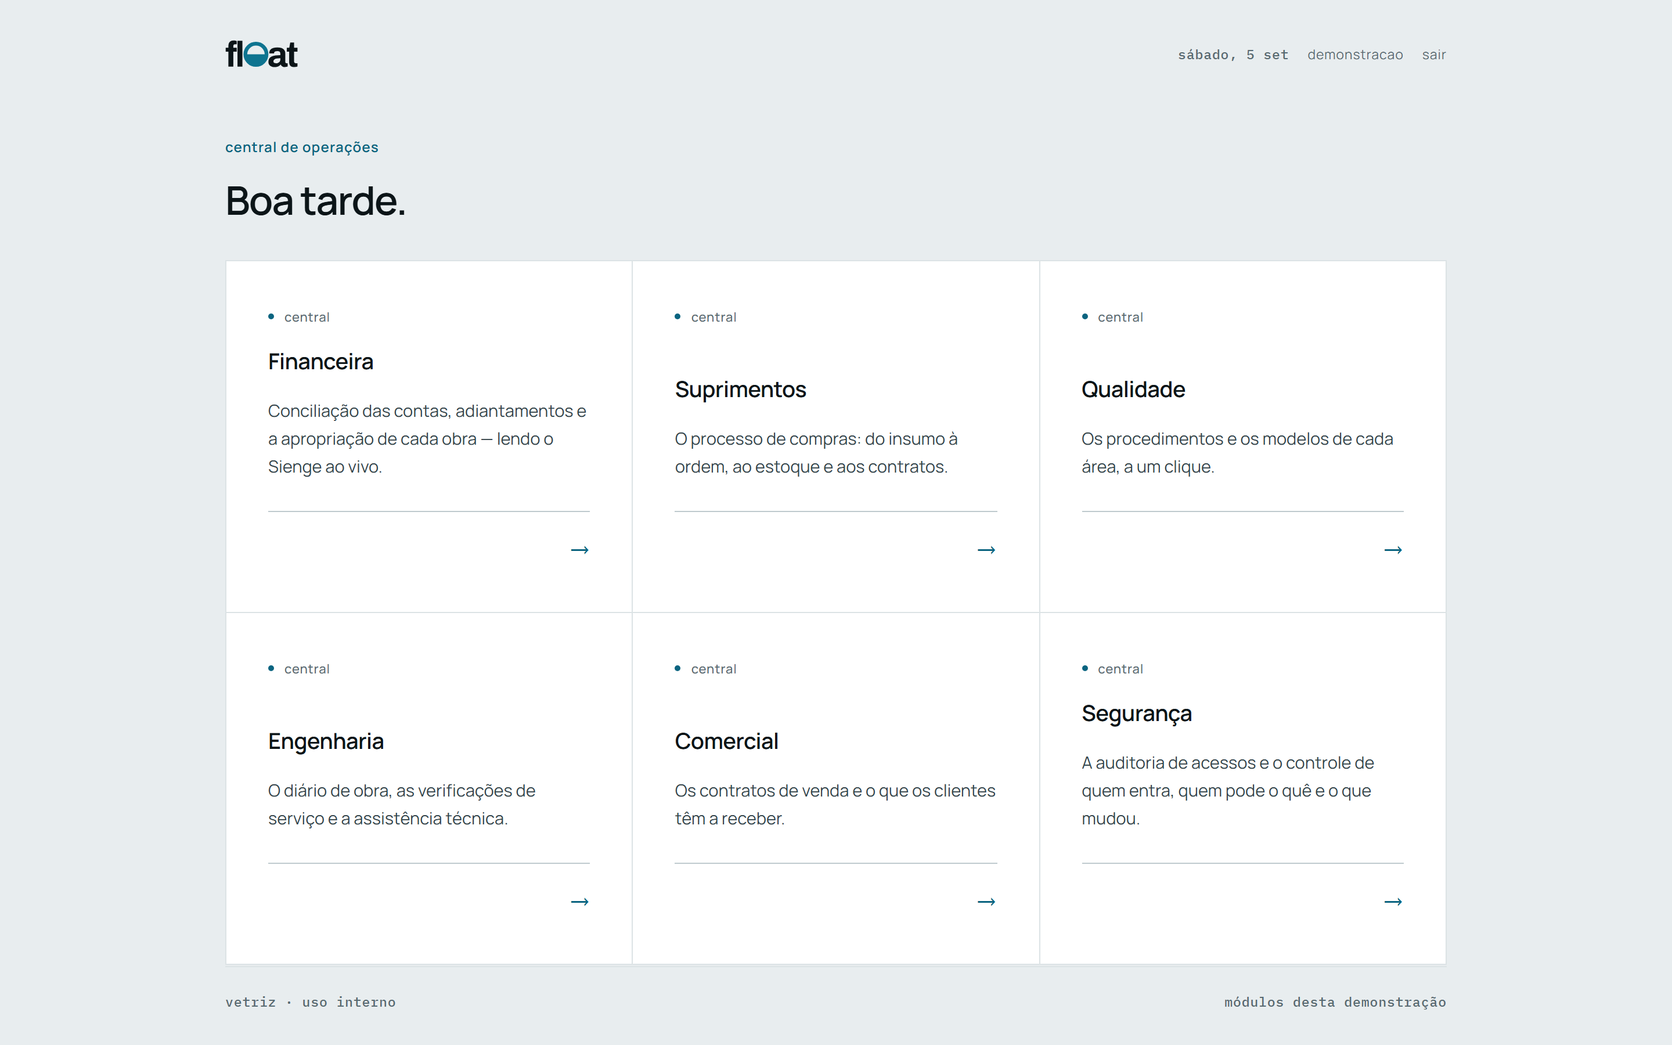Open Engenharia card arrow
This screenshot has height=1045, width=1672.
pyautogui.click(x=579, y=902)
